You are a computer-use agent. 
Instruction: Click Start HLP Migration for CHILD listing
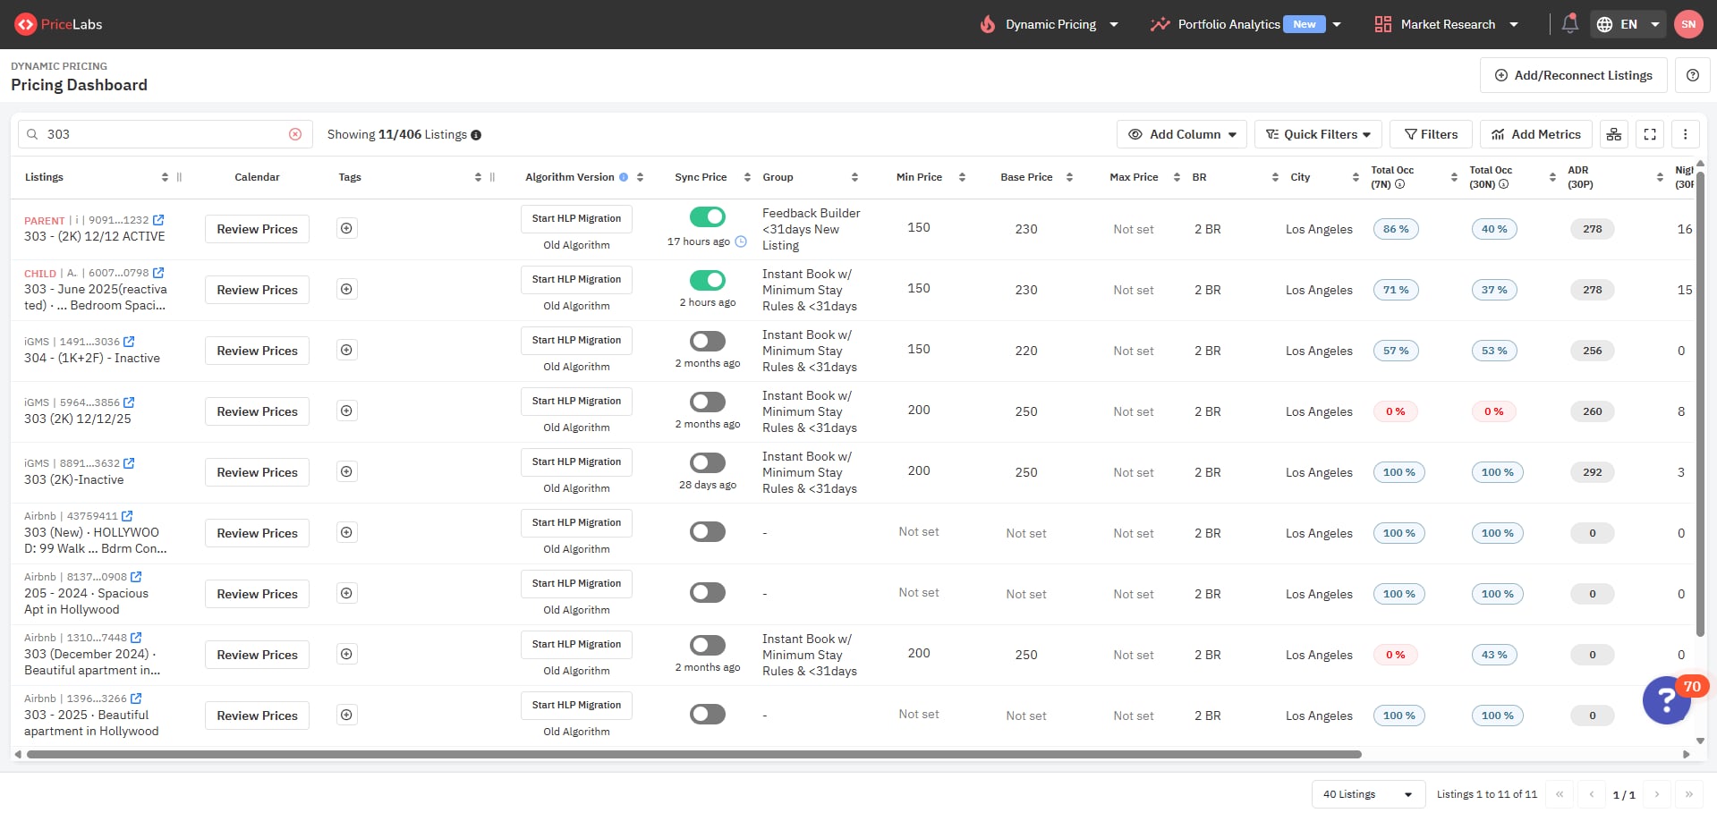coord(576,279)
